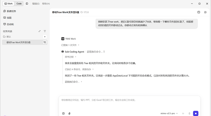Click the folder icon beside 17:51
The image size is (211, 116).
coord(82,12)
